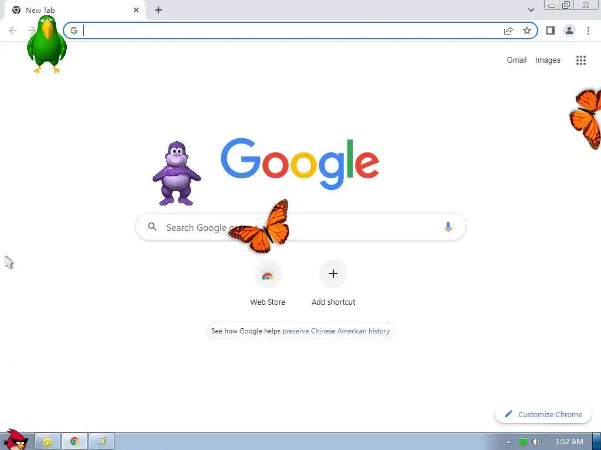This screenshot has height=450, width=601.
Task: Open Customize Chrome button
Action: (x=543, y=414)
